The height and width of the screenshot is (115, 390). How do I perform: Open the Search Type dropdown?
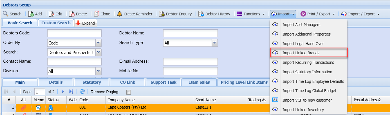click(x=214, y=43)
